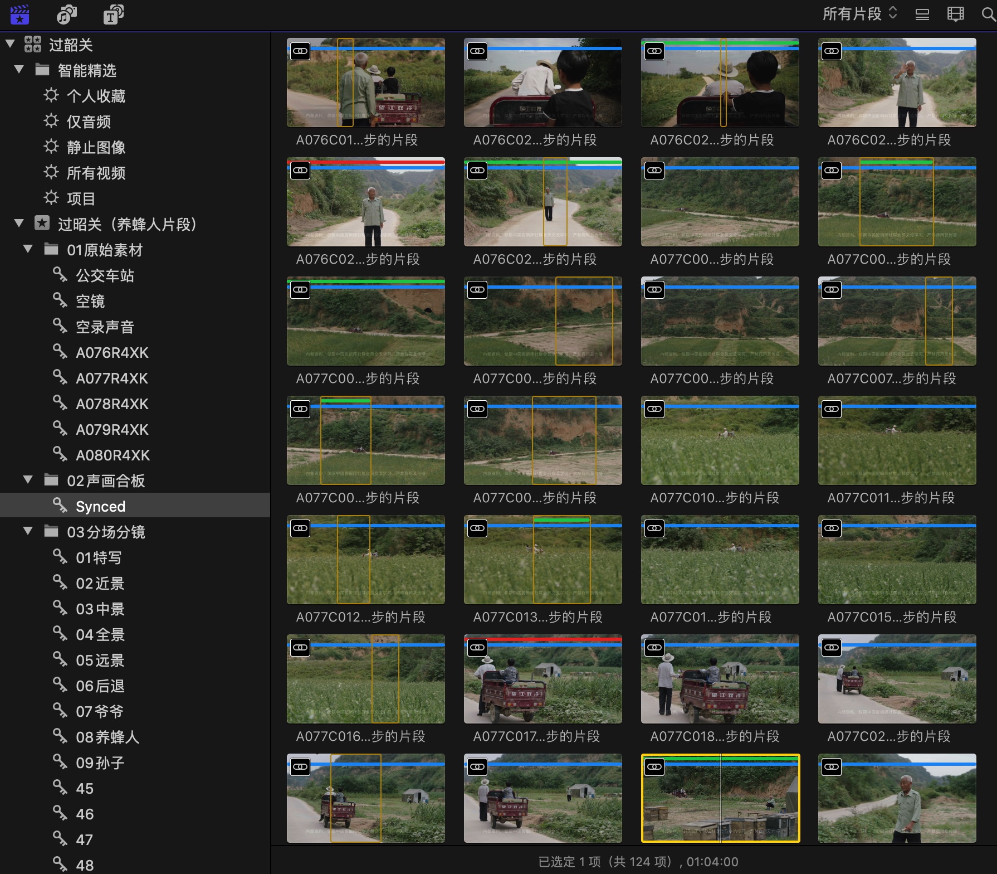
Task: Open the 所有片段 filter dropdown
Action: click(x=859, y=14)
